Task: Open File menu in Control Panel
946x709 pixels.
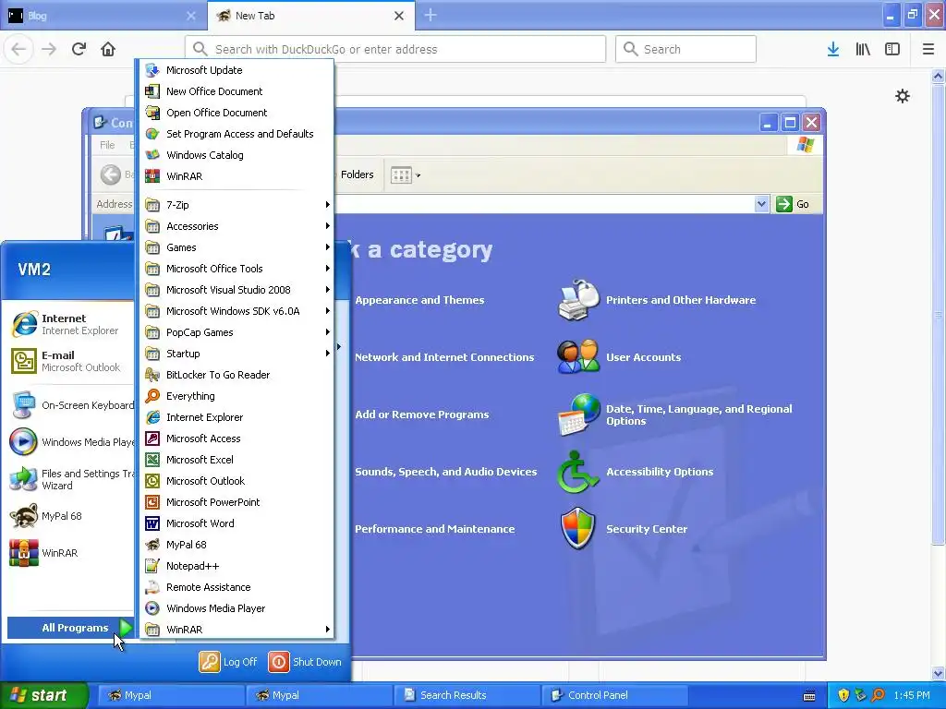Action: click(x=107, y=145)
